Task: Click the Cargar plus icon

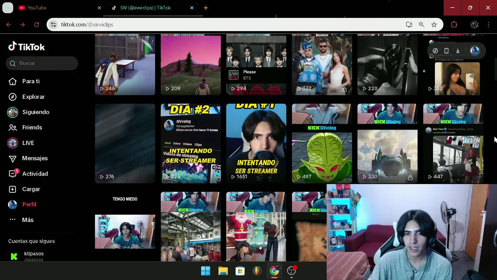Action: tap(12, 189)
